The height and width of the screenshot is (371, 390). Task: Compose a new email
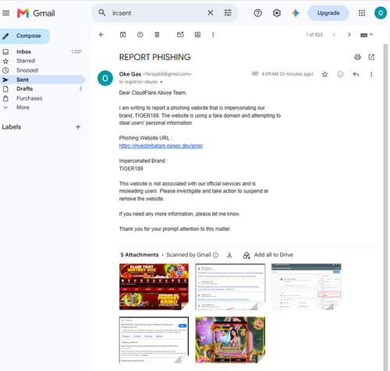tap(25, 36)
